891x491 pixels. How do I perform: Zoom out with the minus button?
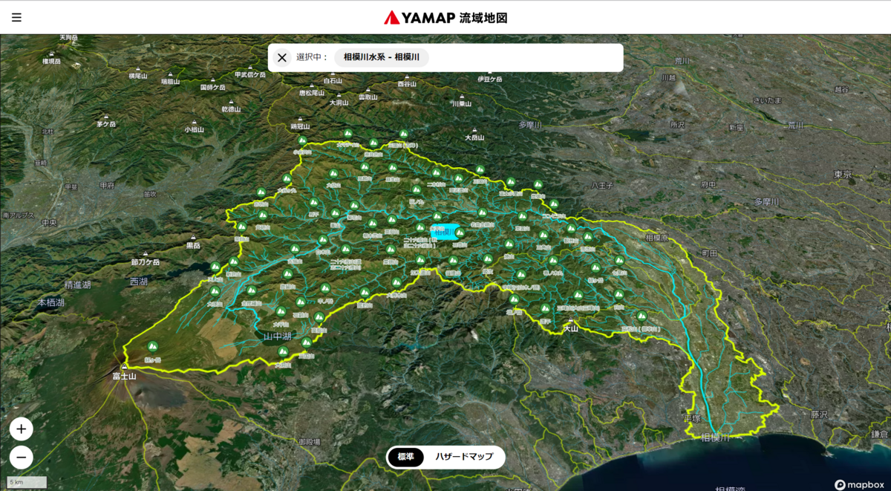(x=21, y=458)
